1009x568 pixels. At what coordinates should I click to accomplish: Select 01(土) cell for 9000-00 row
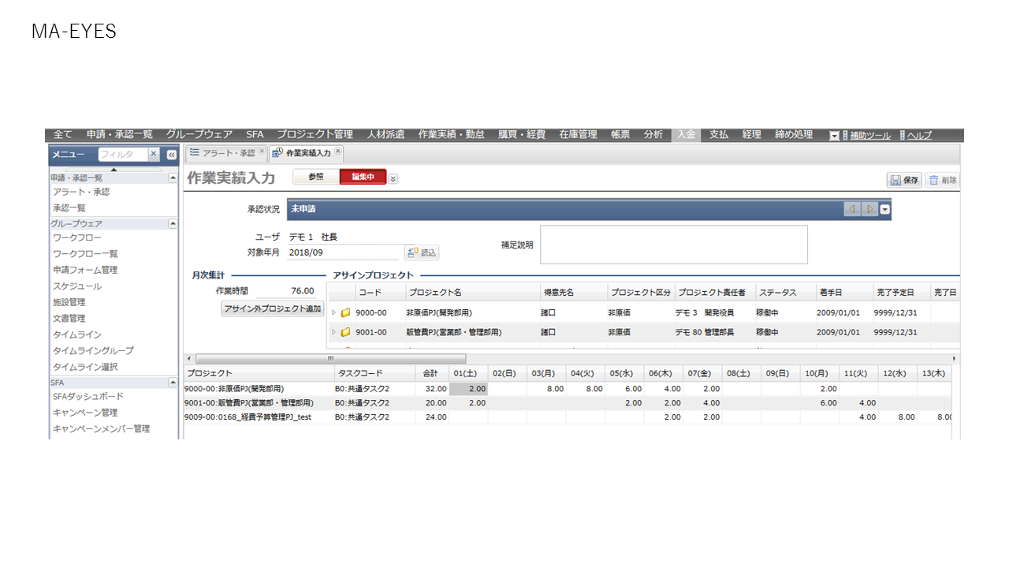(468, 389)
